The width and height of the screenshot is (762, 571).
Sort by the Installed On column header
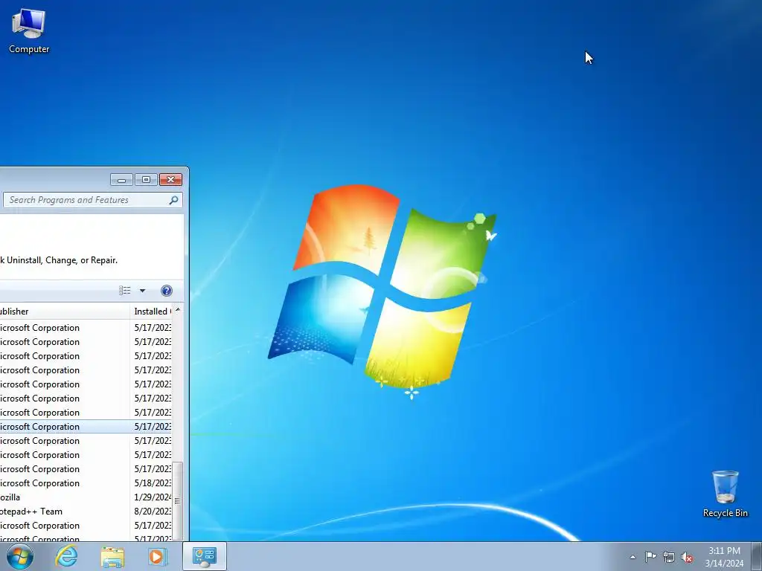(x=151, y=312)
